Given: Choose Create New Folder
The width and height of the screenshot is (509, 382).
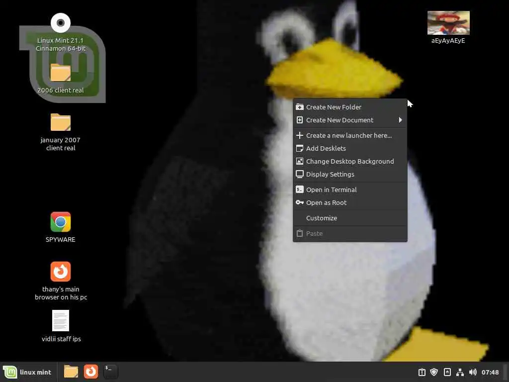Looking at the screenshot, I should [350, 107].
